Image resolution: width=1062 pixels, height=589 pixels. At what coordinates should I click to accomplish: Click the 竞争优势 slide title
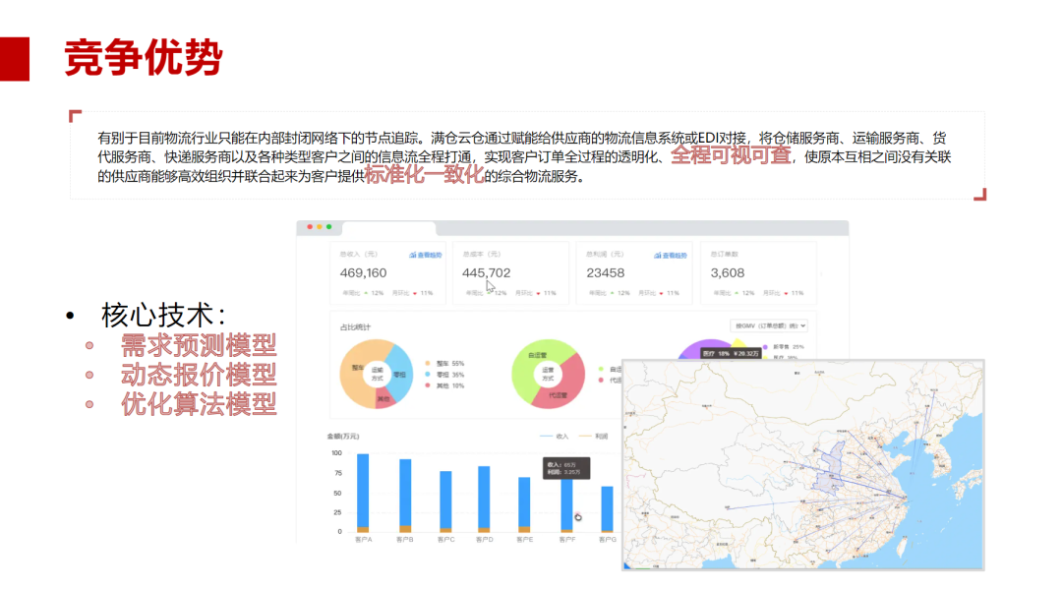[x=144, y=58]
